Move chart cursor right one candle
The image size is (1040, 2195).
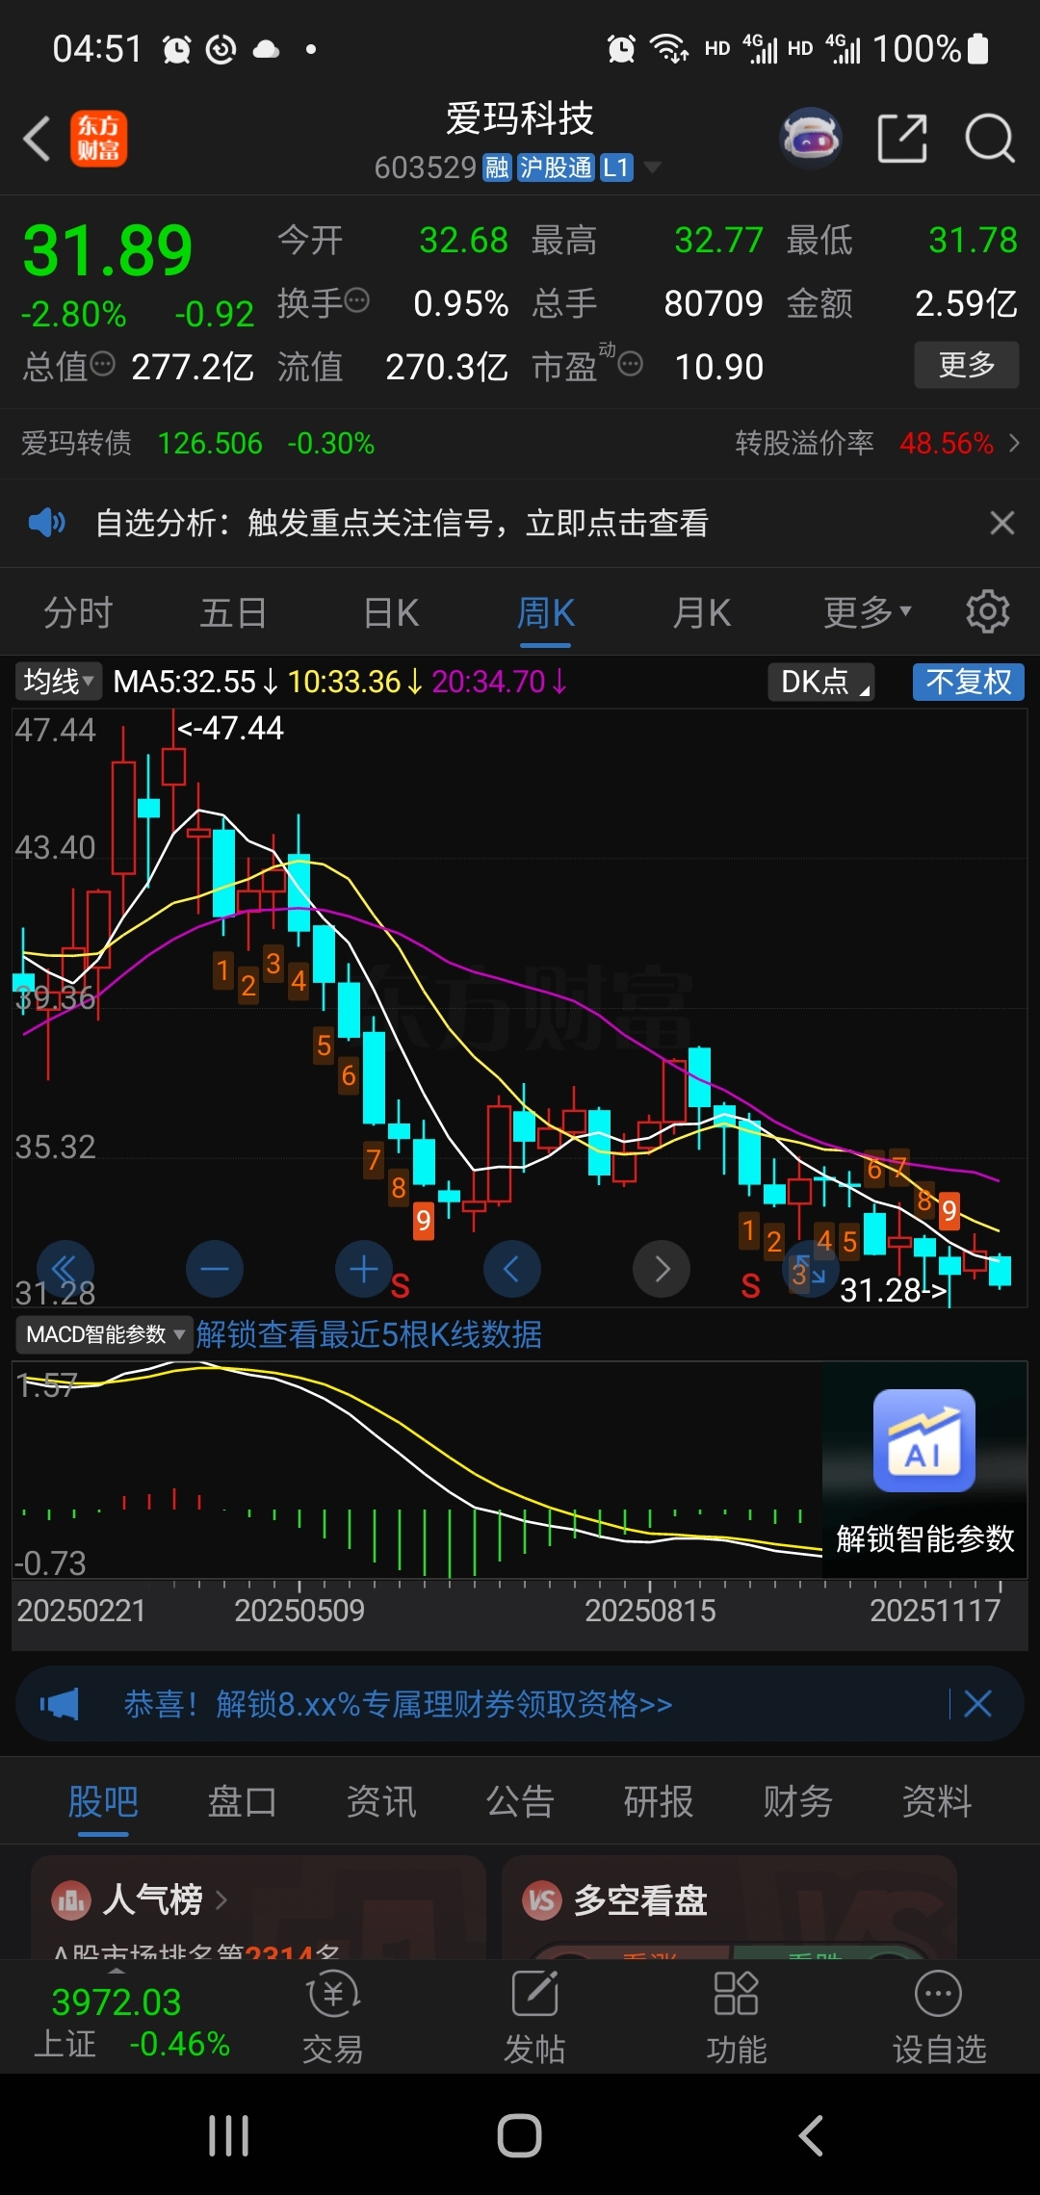tap(662, 1270)
